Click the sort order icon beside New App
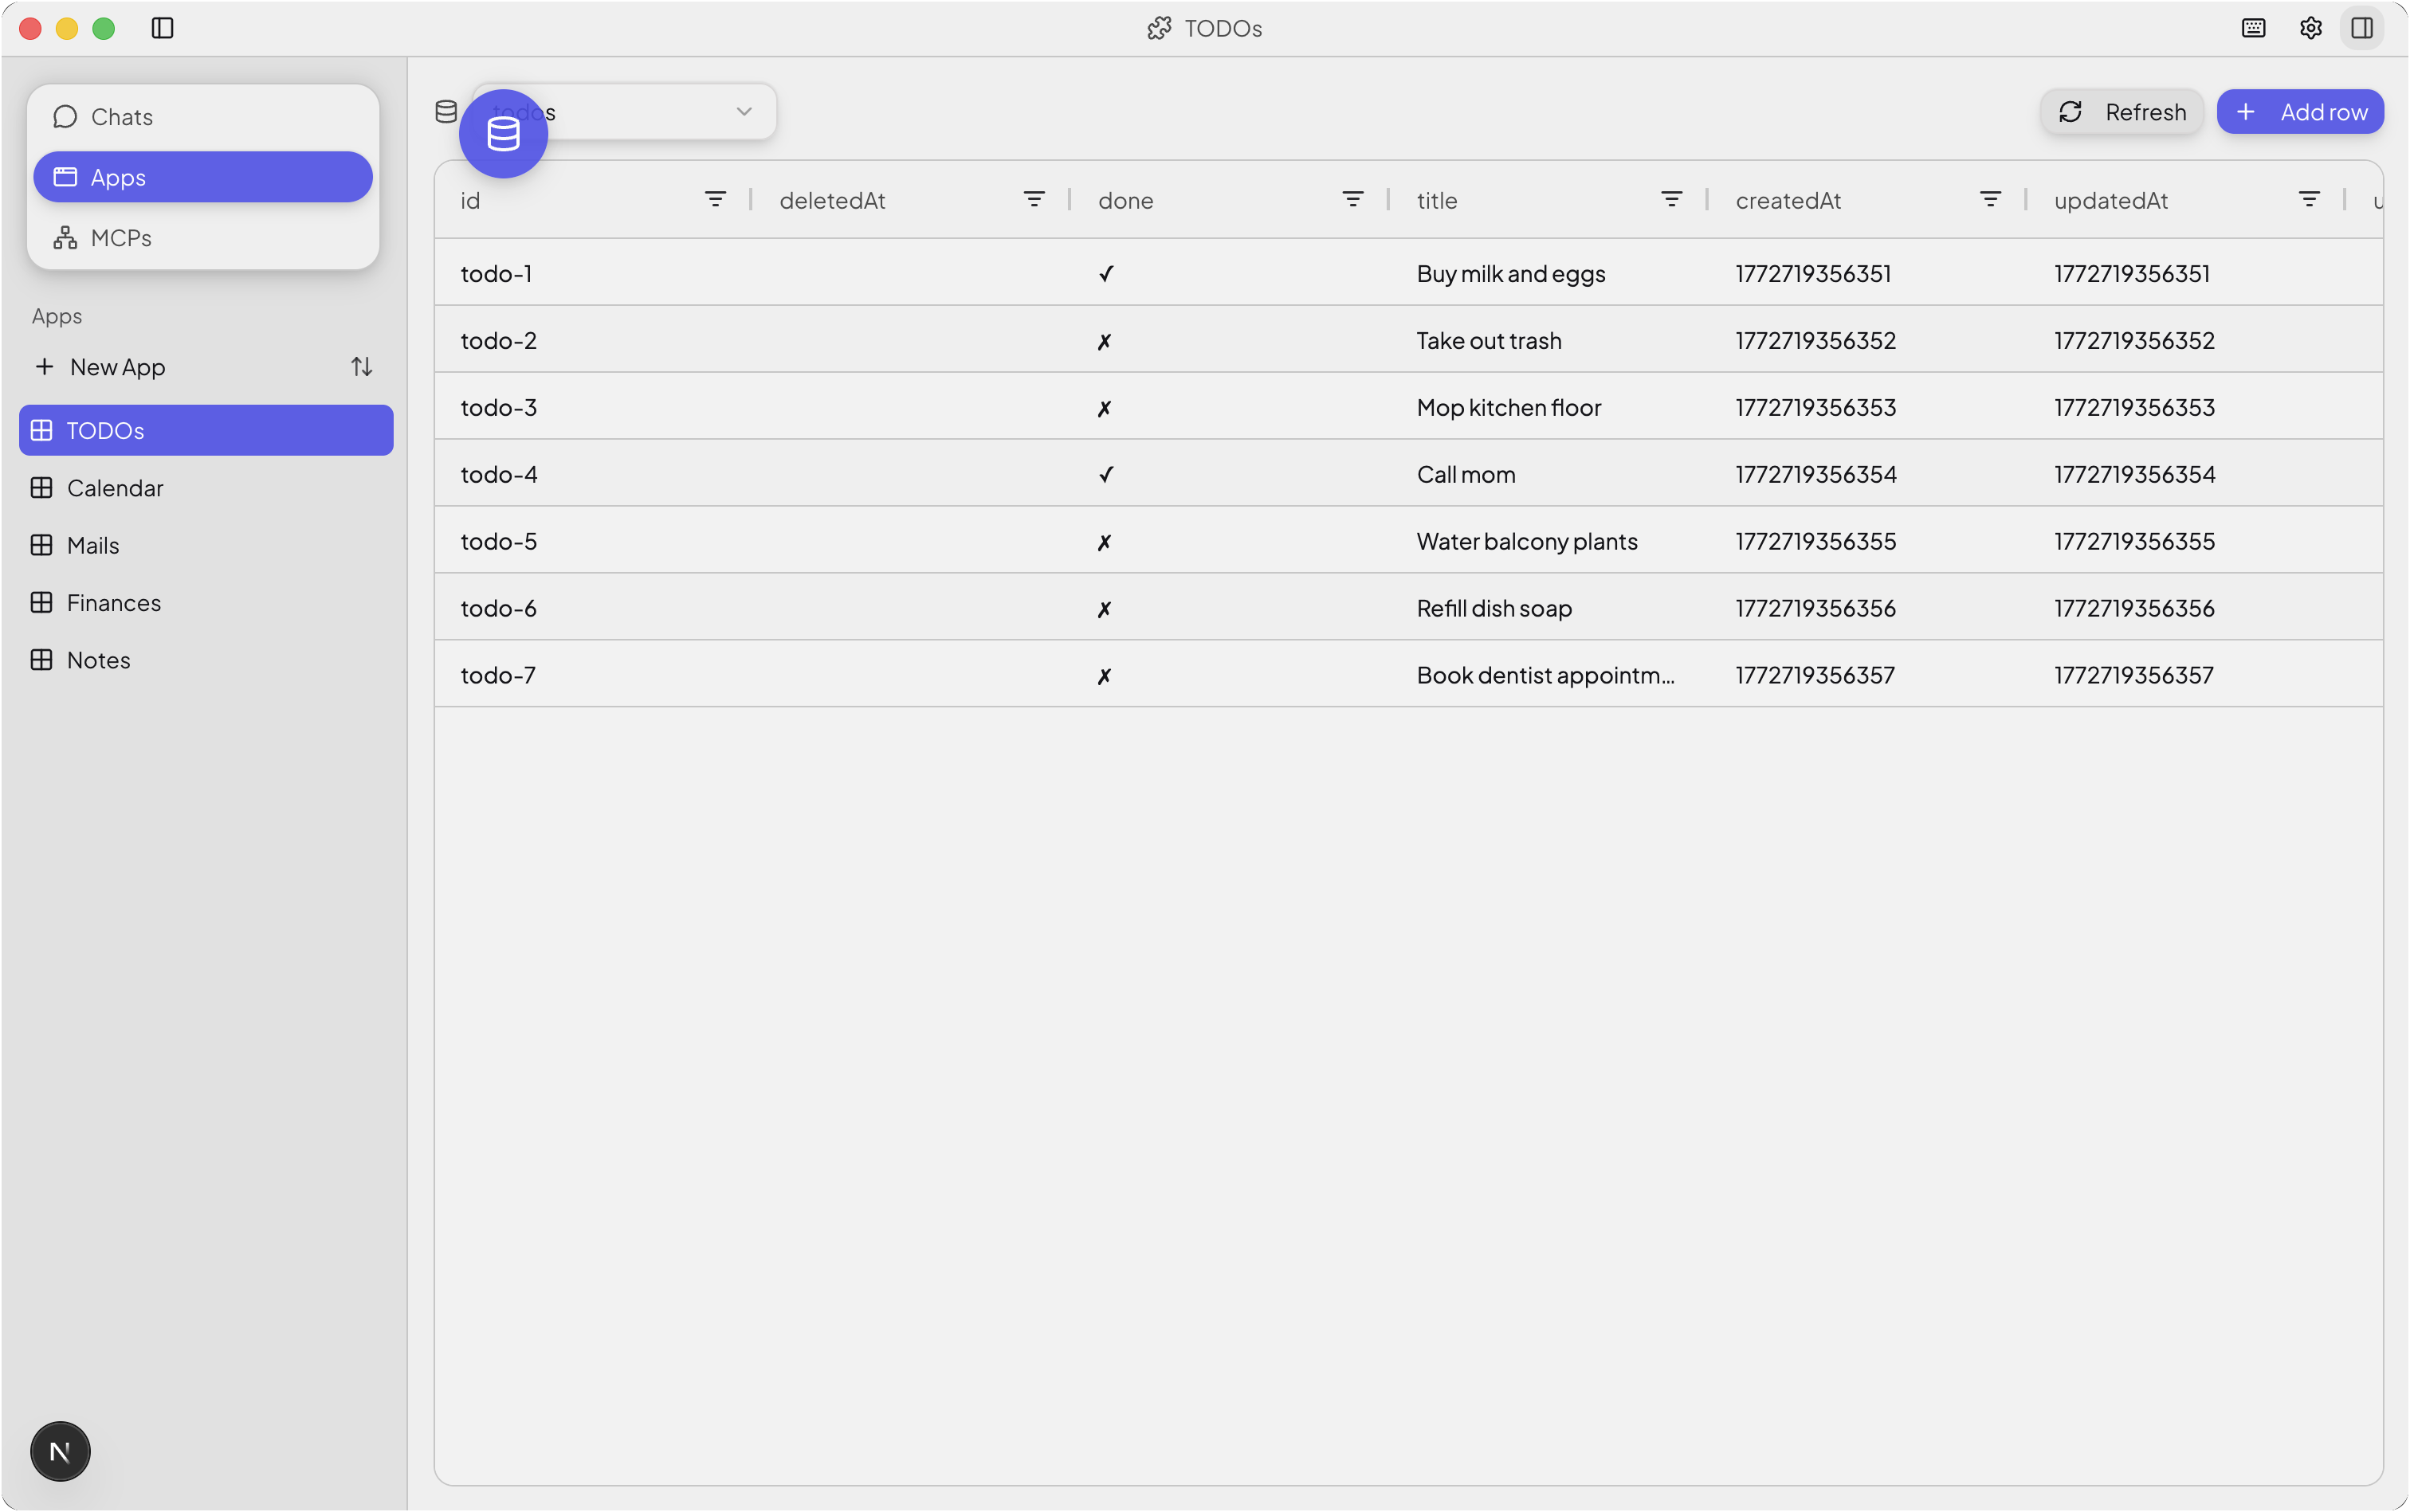 tap(361, 366)
